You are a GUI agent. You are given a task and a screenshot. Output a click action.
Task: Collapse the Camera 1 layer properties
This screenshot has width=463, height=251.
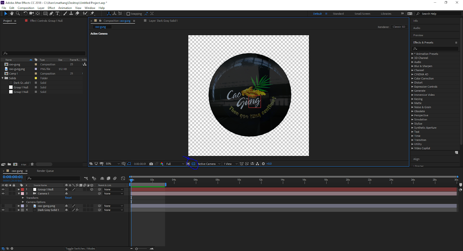[19, 193]
